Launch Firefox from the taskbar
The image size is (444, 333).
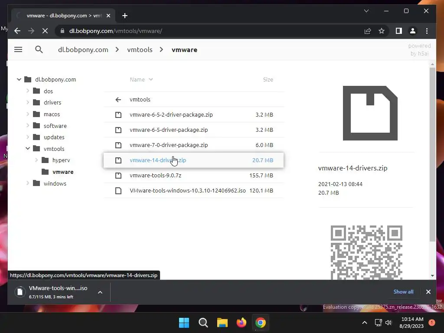coord(241,323)
